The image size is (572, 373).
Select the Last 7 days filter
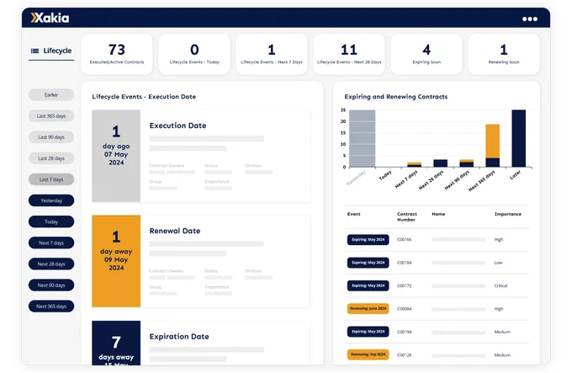51,179
